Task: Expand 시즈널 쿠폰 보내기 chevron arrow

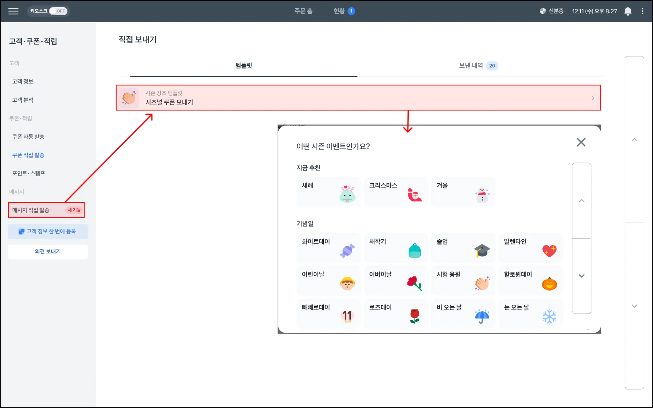Action: pos(593,98)
